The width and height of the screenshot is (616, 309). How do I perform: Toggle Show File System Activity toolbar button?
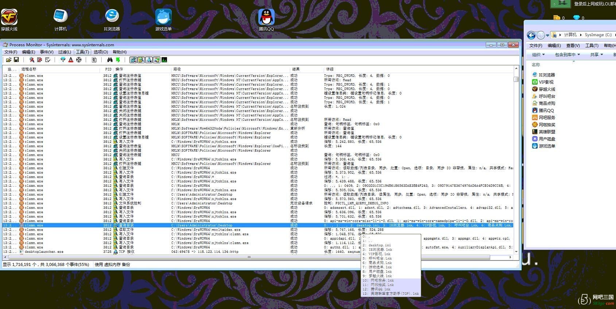[141, 60]
